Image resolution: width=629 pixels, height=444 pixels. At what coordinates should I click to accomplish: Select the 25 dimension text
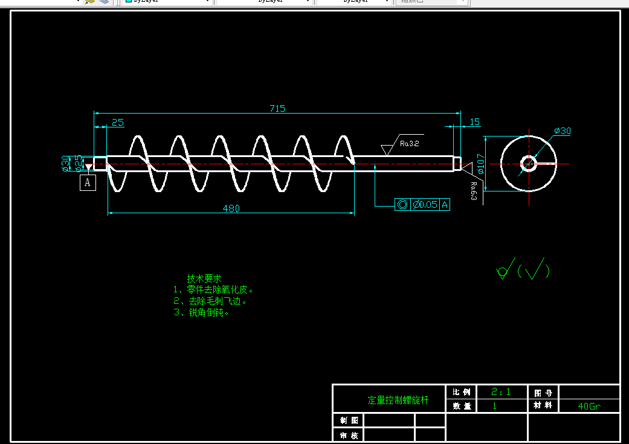tap(118, 123)
